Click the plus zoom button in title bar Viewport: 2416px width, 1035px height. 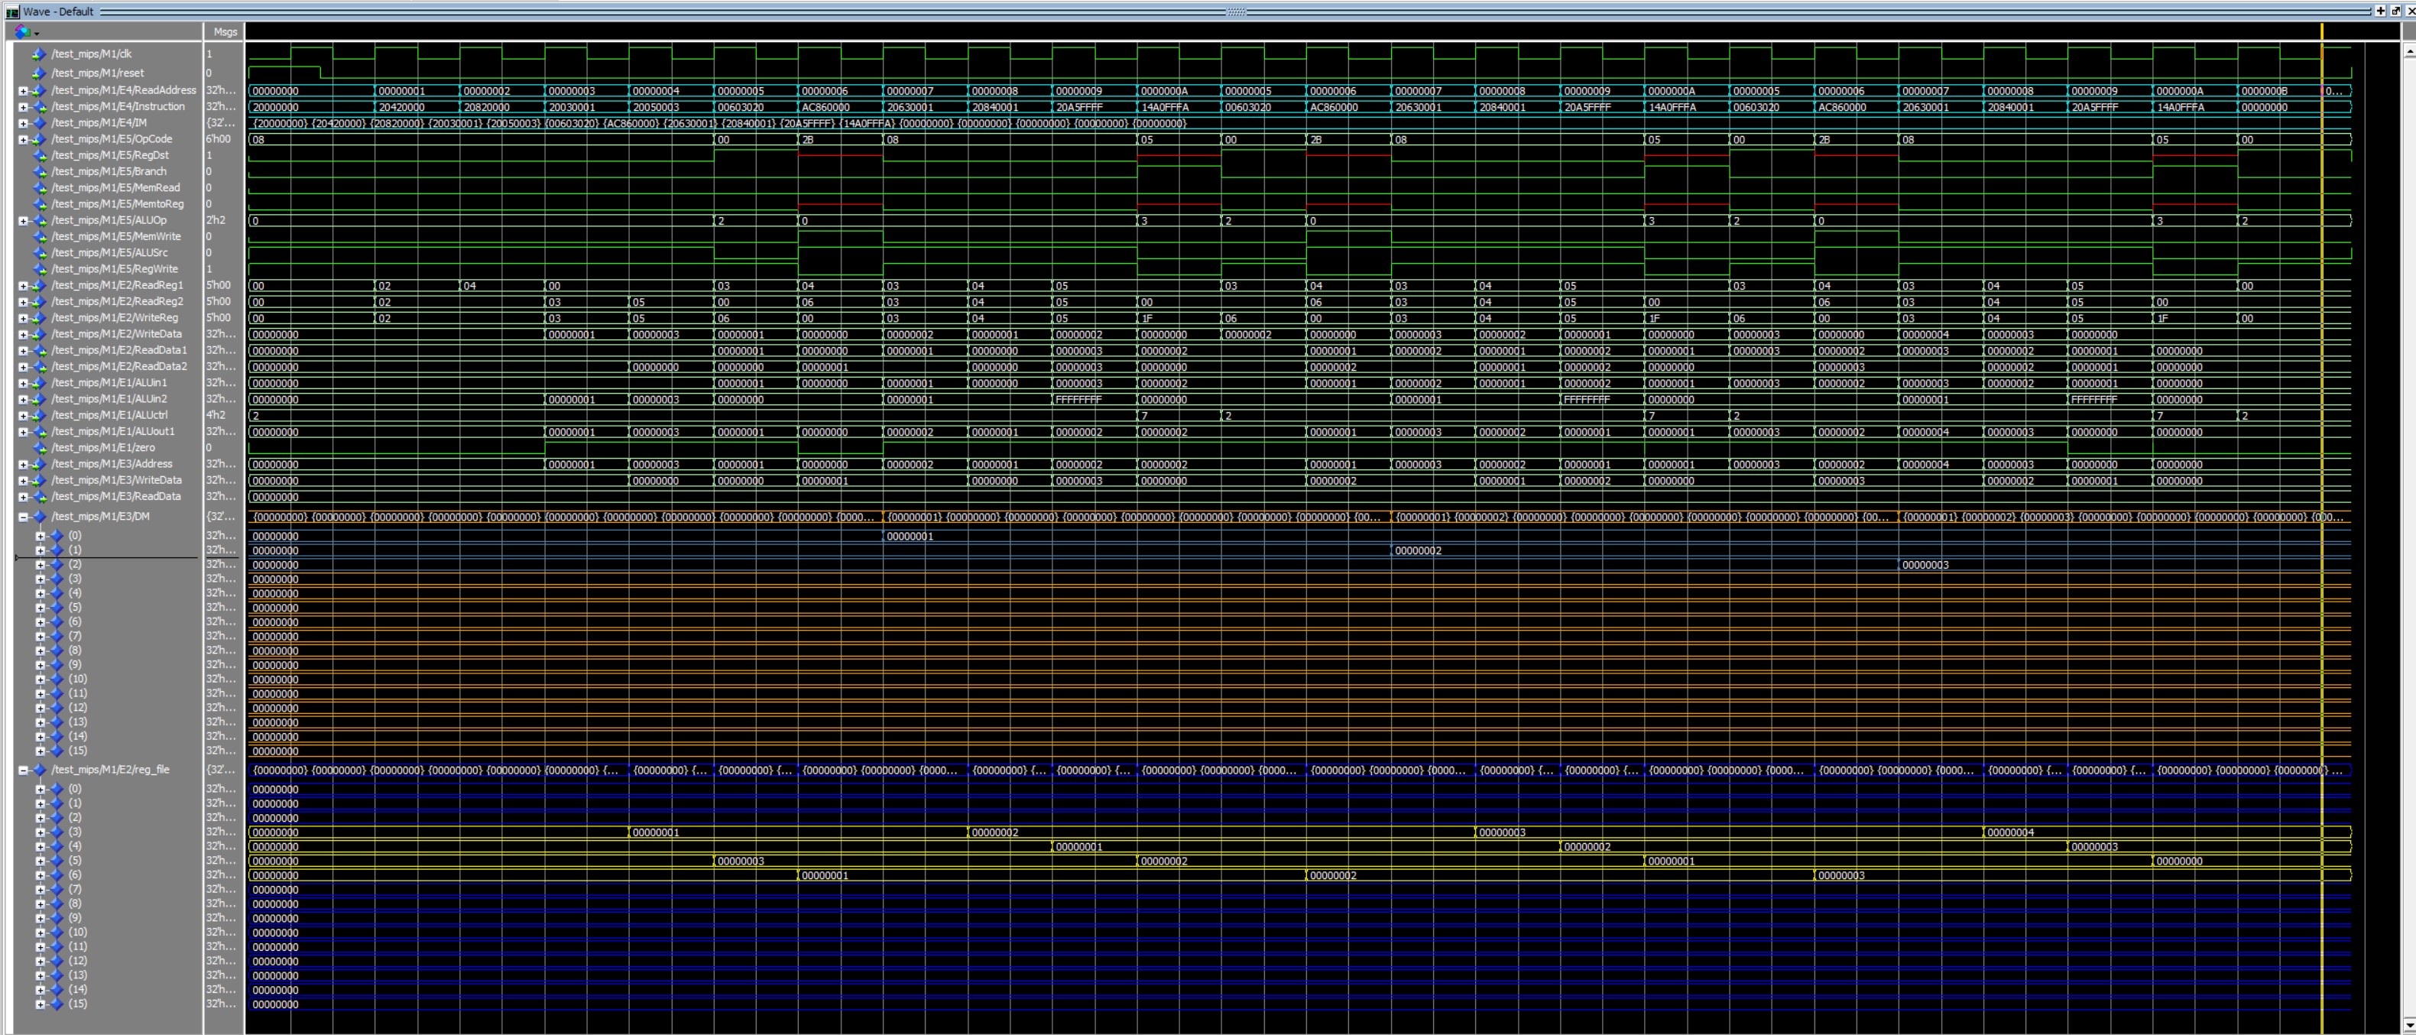tap(2380, 11)
